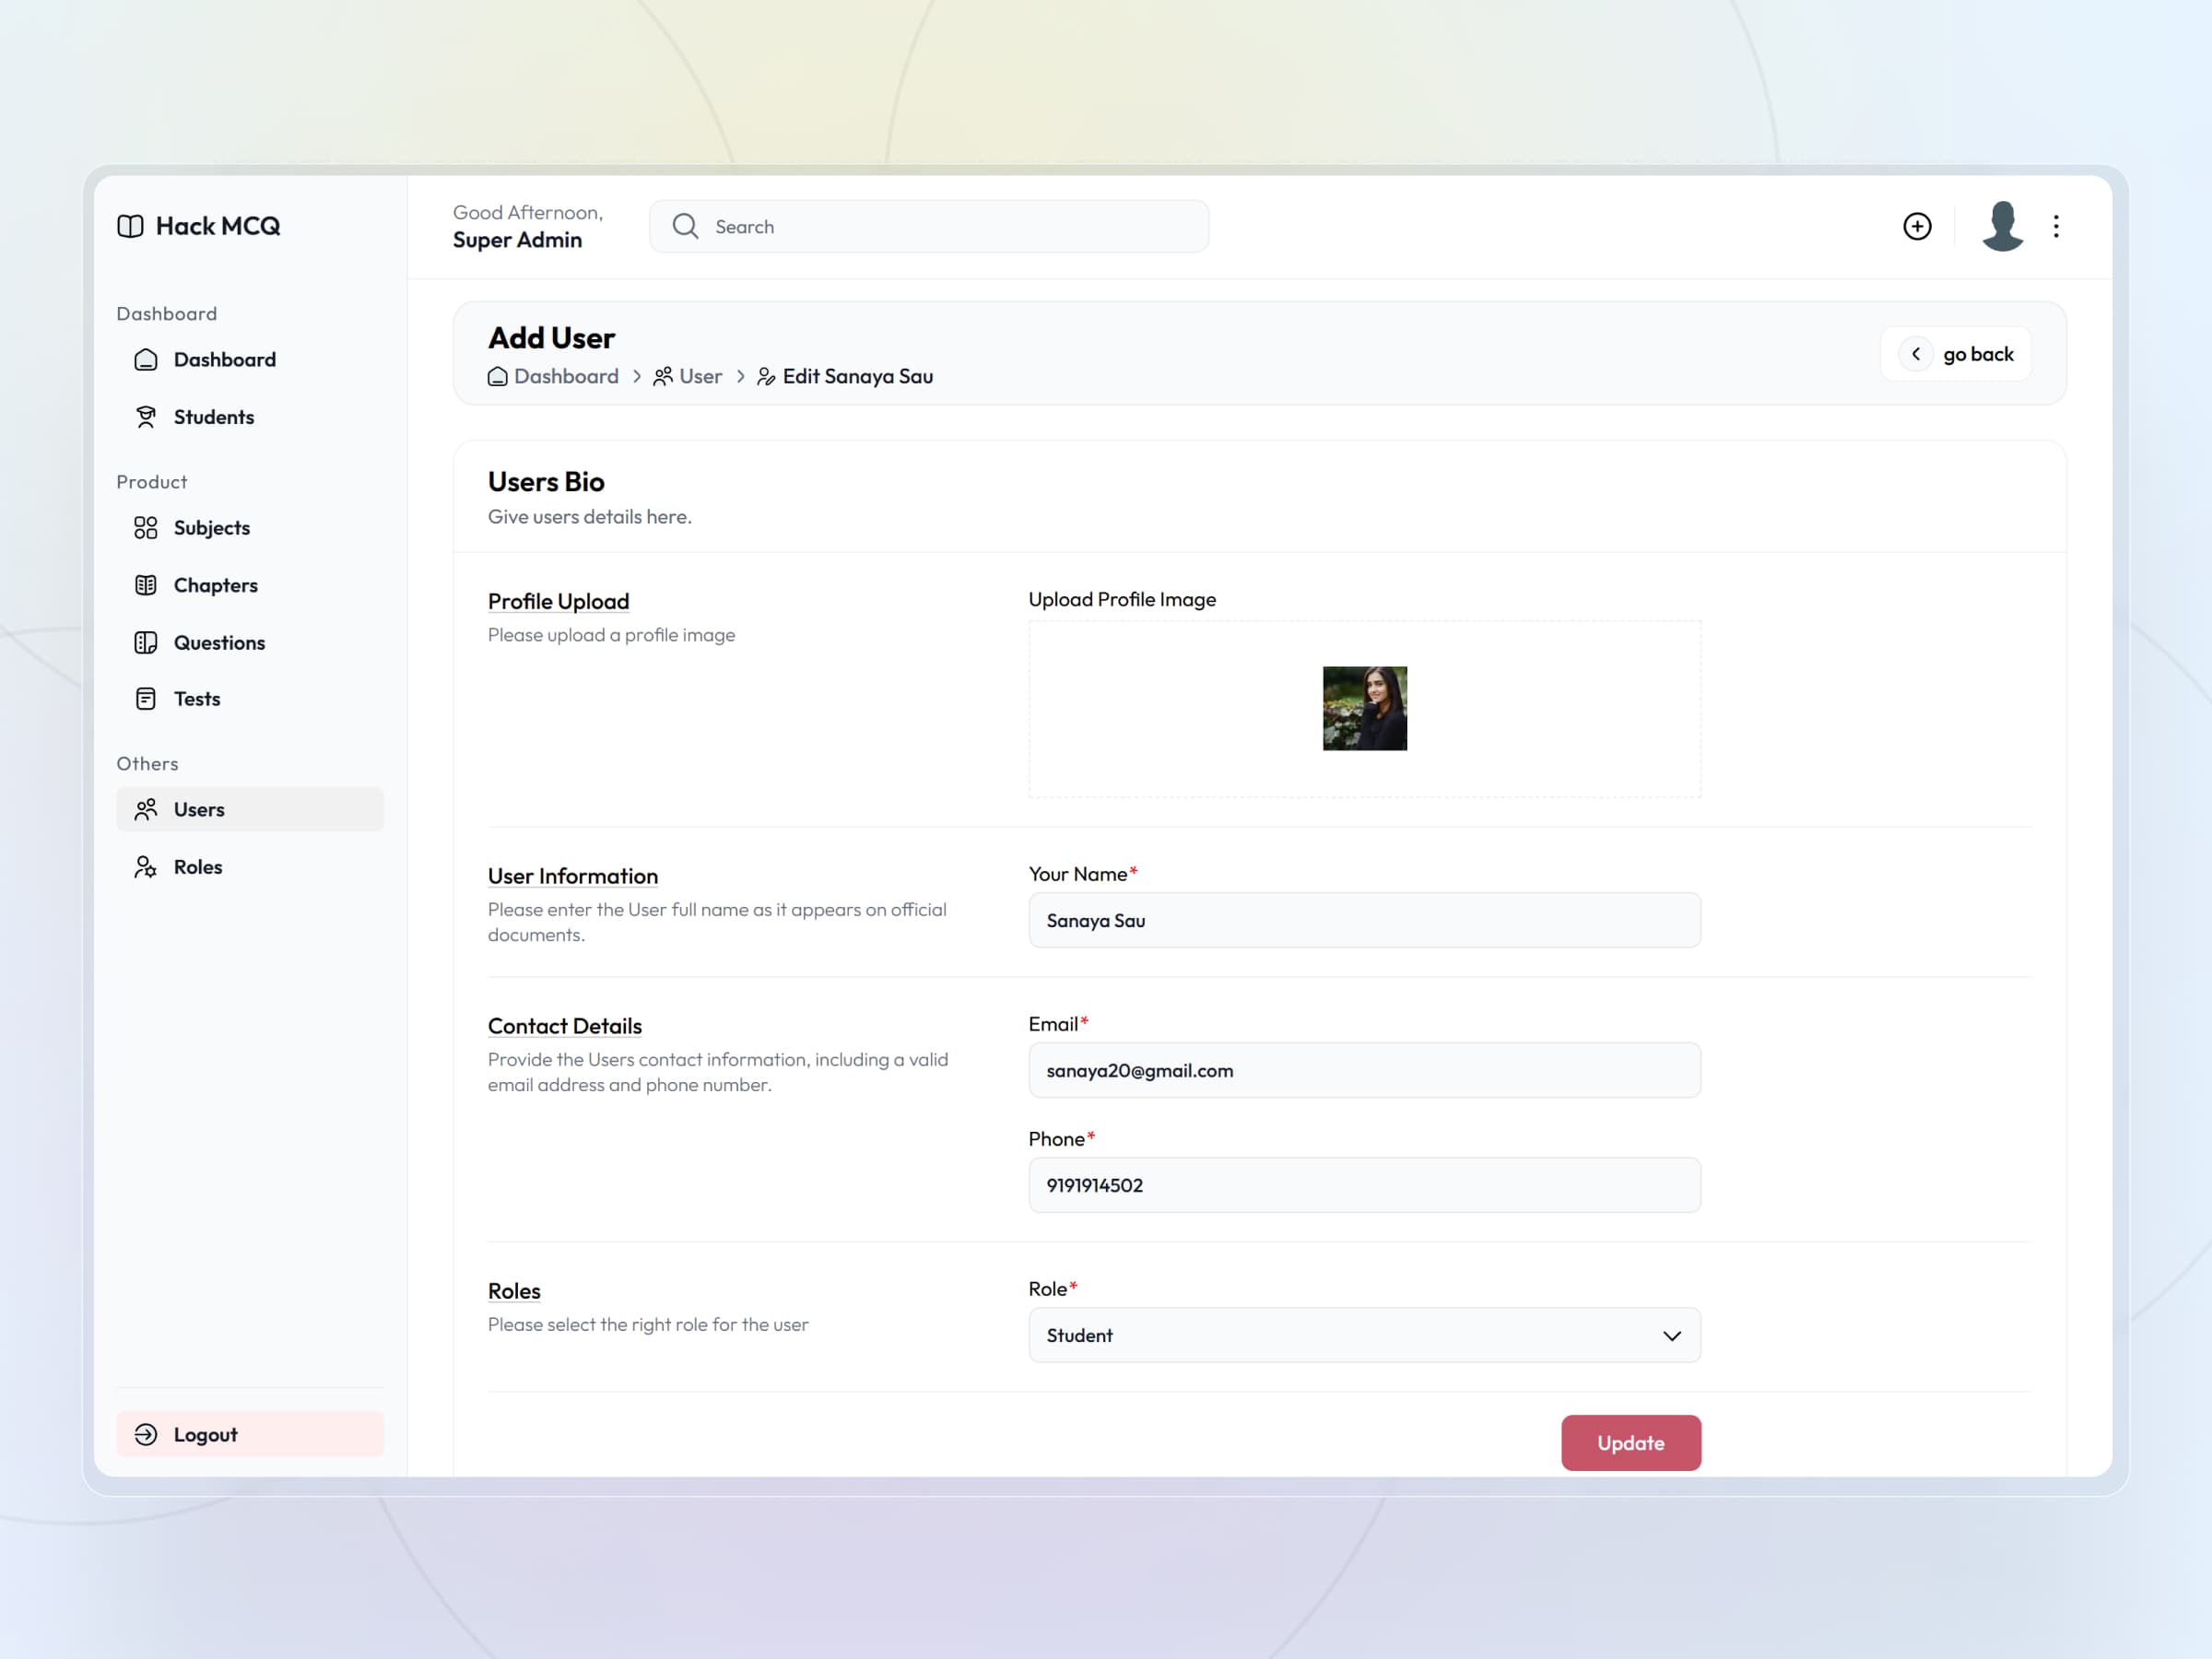This screenshot has width=2212, height=1659.
Task: Click the Students graduate icon in sidebar
Action: click(146, 417)
